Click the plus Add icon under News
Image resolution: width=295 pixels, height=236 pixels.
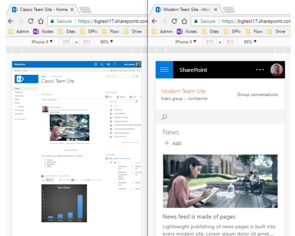167,143
